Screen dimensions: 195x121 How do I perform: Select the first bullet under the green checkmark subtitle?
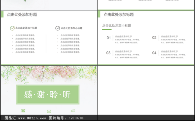tap(25, 35)
